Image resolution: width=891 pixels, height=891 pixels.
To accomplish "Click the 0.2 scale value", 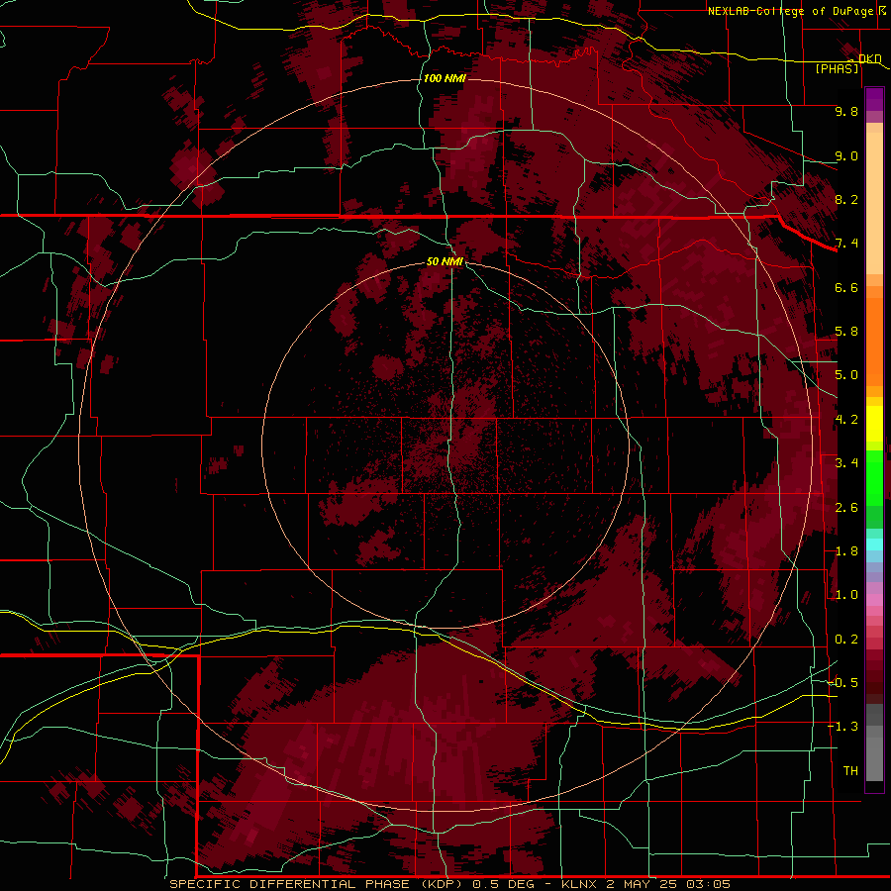I will pyautogui.click(x=846, y=640).
